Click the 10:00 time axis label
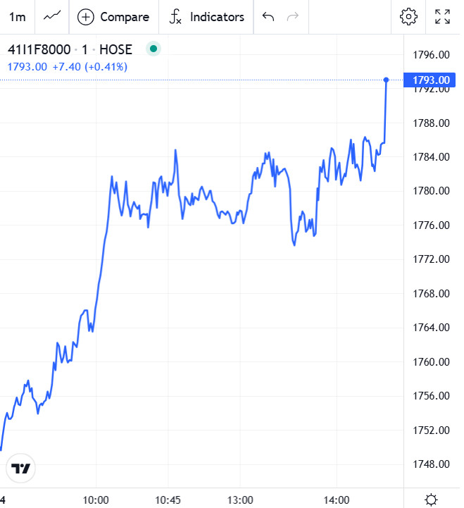This screenshot has height=508, width=464. (x=96, y=500)
